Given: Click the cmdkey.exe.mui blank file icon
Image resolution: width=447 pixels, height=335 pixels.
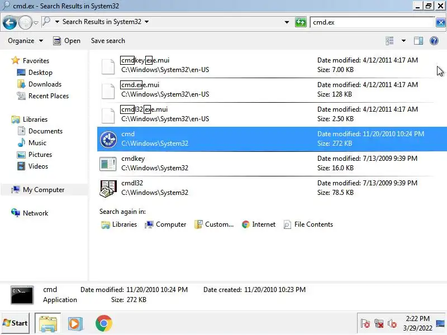Looking at the screenshot, I should [x=108, y=66].
